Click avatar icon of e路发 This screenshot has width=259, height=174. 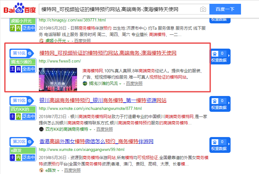click(41, 170)
